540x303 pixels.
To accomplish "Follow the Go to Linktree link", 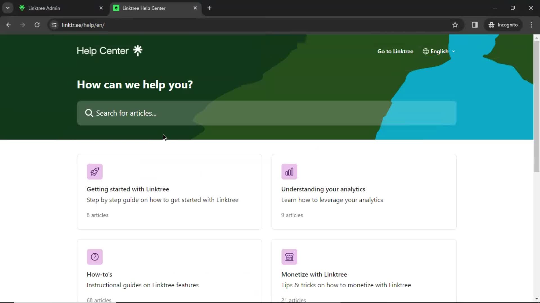I will pyautogui.click(x=395, y=51).
